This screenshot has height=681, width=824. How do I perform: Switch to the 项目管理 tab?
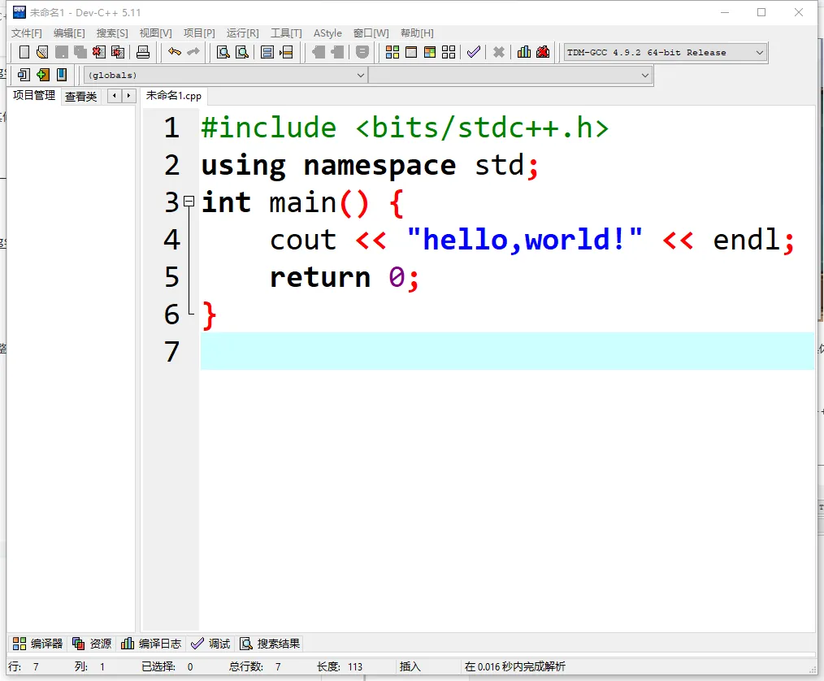pyautogui.click(x=34, y=96)
